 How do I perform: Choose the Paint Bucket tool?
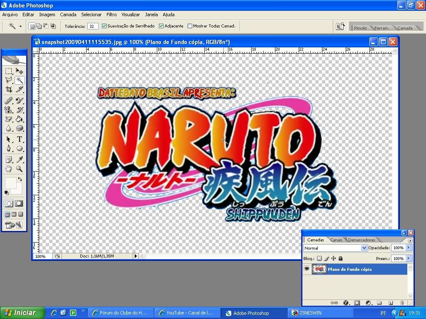(20, 119)
